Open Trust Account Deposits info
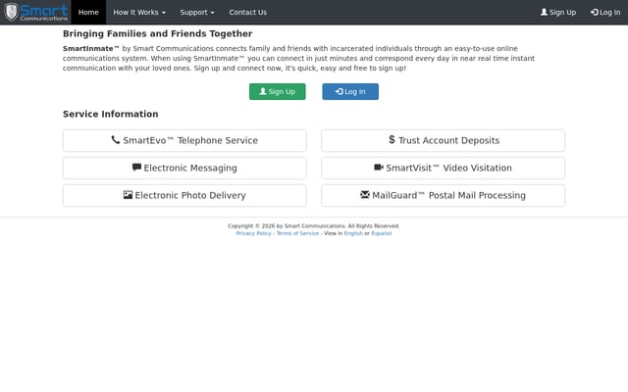Viewport: 628px width, 392px height. pyautogui.click(x=443, y=140)
